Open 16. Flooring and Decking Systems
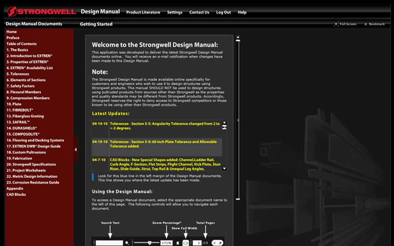Image resolution: width=394 pixels, height=246 pixels. [x=35, y=140]
